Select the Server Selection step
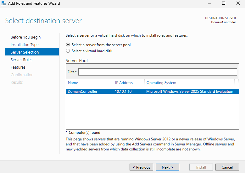 (x=25, y=52)
